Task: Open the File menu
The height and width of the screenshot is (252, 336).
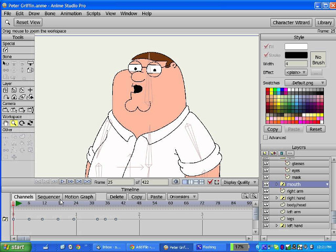Action: click(x=7, y=14)
